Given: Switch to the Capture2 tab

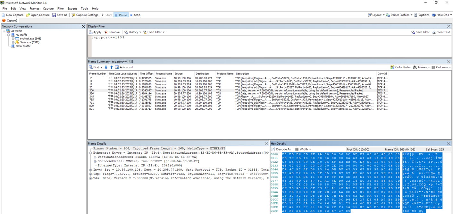Looking at the screenshot, I should [10, 21].
